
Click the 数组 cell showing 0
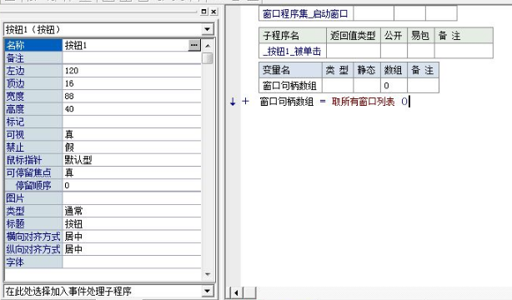coord(394,86)
